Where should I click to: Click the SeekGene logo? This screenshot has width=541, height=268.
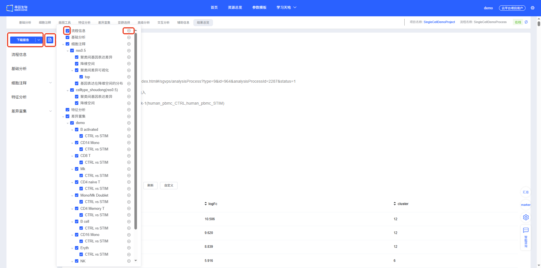[17, 8]
